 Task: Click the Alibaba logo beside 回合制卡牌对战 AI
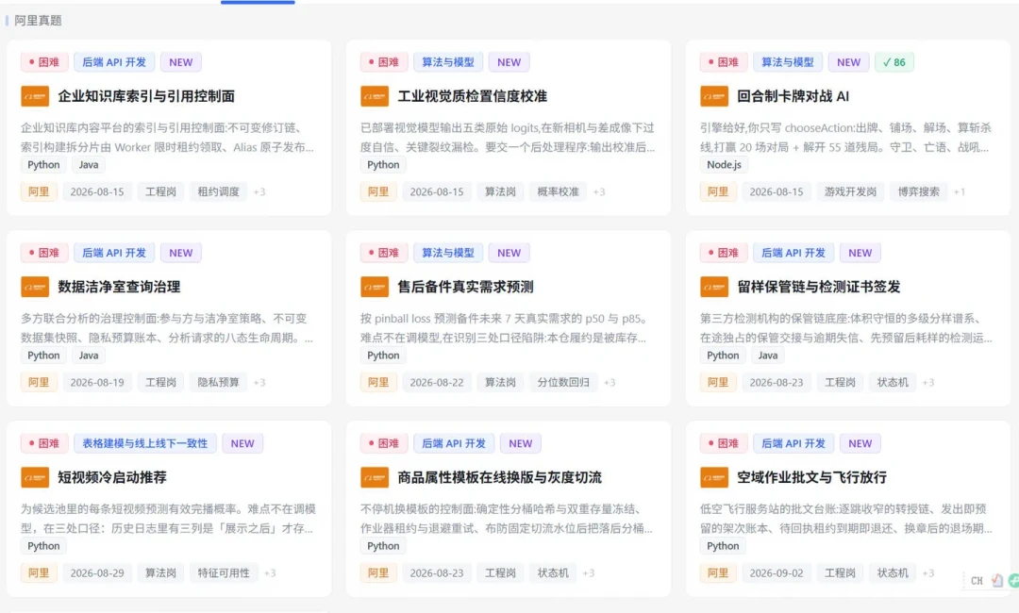tap(714, 96)
